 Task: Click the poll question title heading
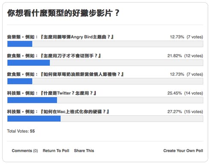tap(63, 13)
